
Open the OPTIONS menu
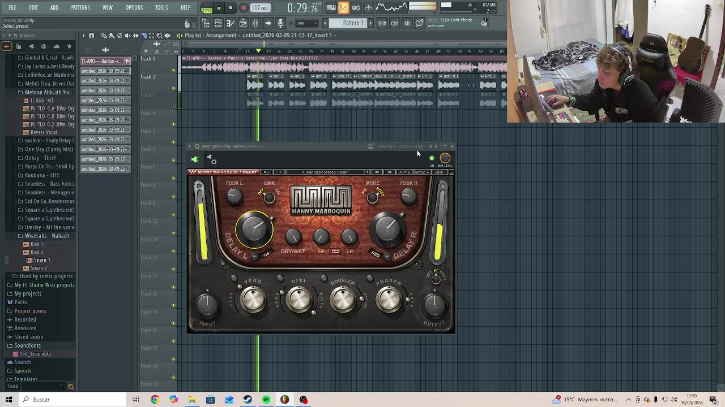[134, 8]
